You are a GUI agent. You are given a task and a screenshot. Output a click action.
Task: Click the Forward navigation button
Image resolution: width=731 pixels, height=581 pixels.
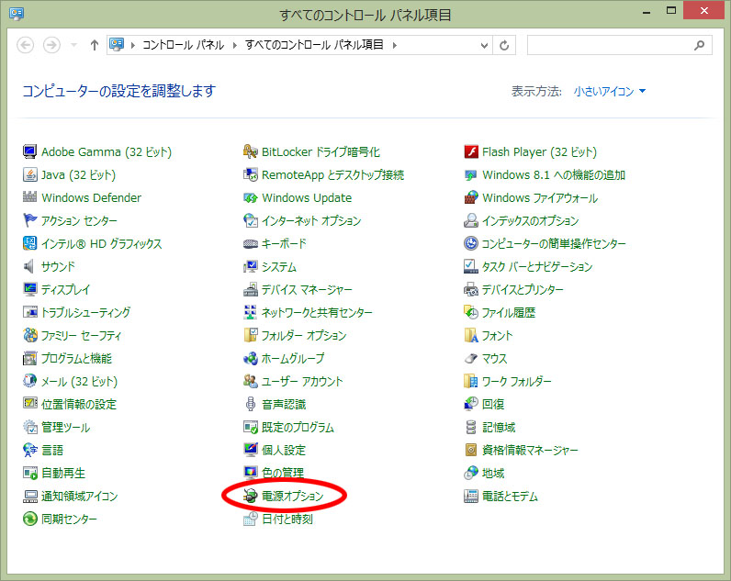click(x=51, y=45)
